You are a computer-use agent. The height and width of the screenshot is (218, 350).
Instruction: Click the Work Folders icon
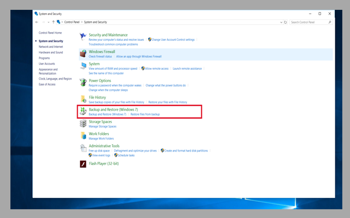click(83, 136)
